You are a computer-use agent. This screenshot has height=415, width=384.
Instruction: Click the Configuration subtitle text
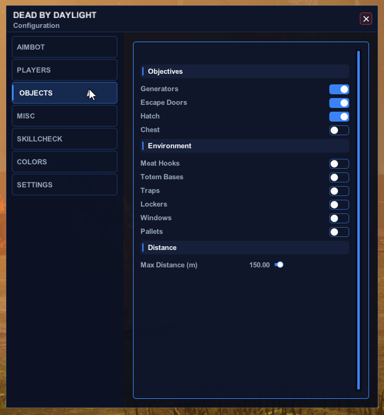click(x=36, y=25)
